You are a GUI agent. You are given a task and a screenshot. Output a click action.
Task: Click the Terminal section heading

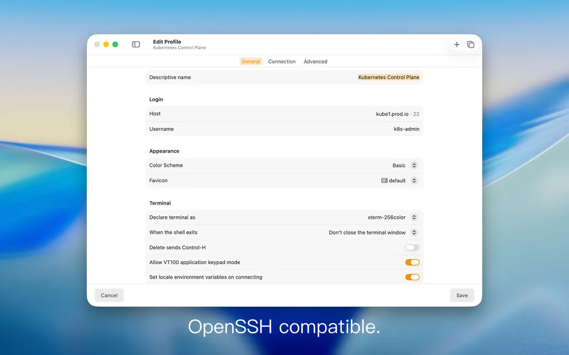[159, 203]
